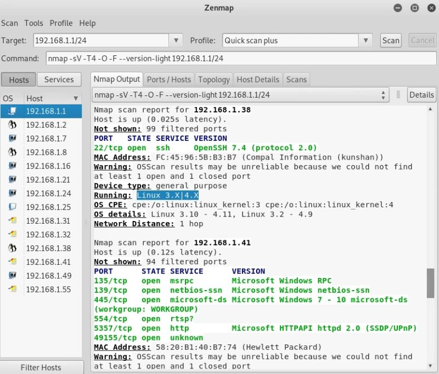
Task: Click the highlighted 'Linux 3.X|4.X' text
Action: 168,195
